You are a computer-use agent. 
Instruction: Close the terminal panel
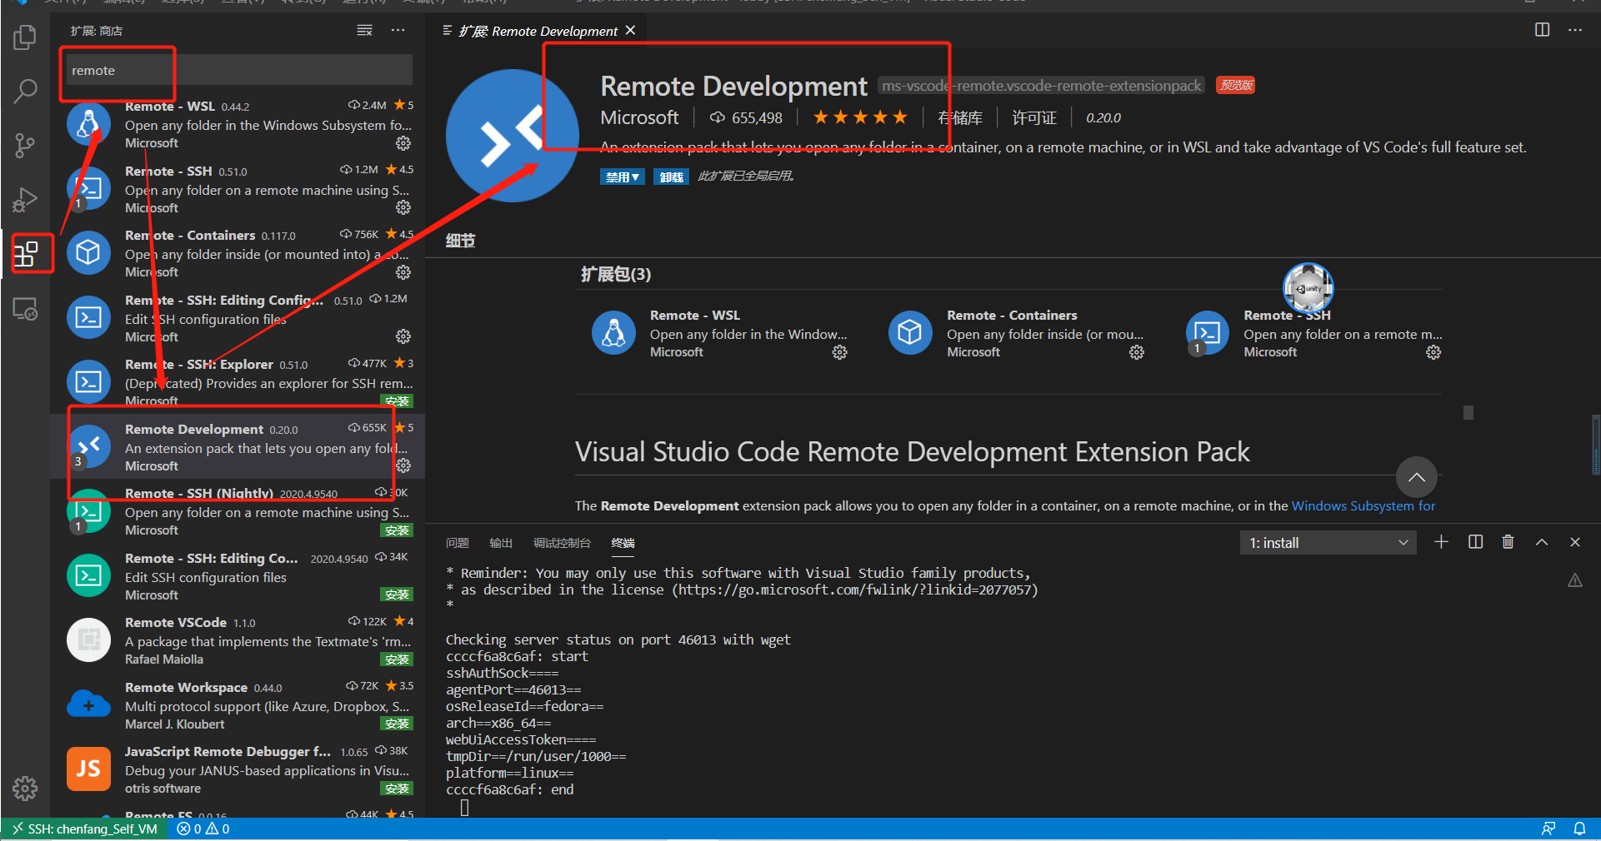(x=1575, y=542)
